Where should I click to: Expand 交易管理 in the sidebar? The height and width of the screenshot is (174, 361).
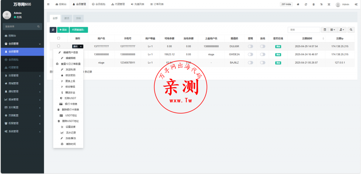coord(22,76)
